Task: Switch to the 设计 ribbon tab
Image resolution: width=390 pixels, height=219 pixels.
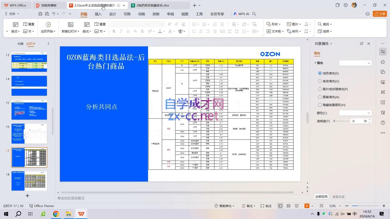Action: coord(113,14)
